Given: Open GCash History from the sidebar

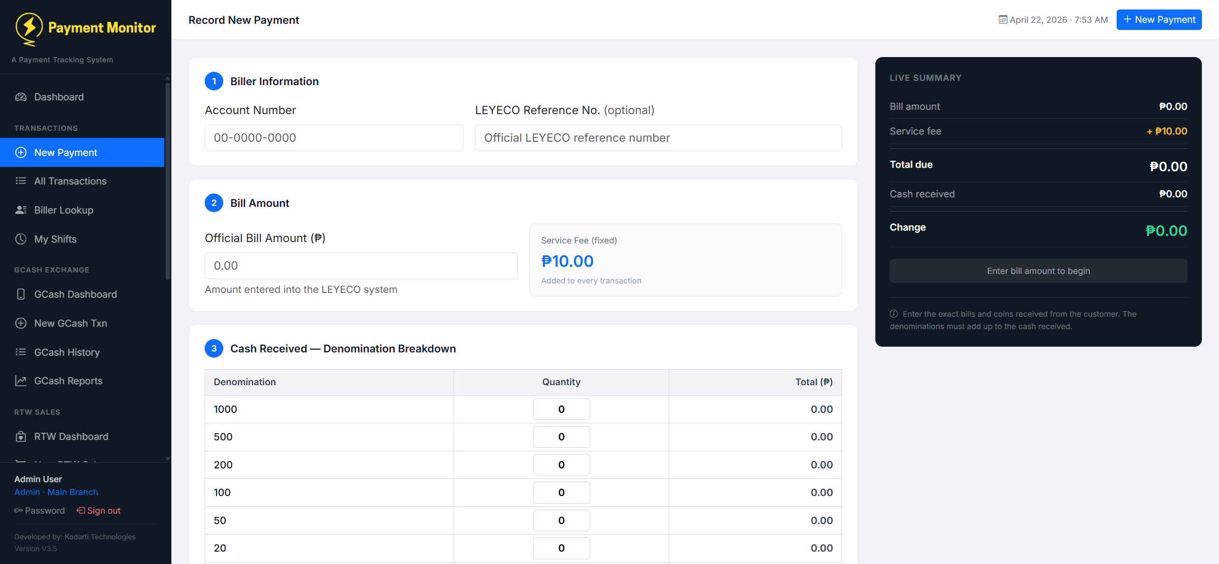Looking at the screenshot, I should pos(67,352).
